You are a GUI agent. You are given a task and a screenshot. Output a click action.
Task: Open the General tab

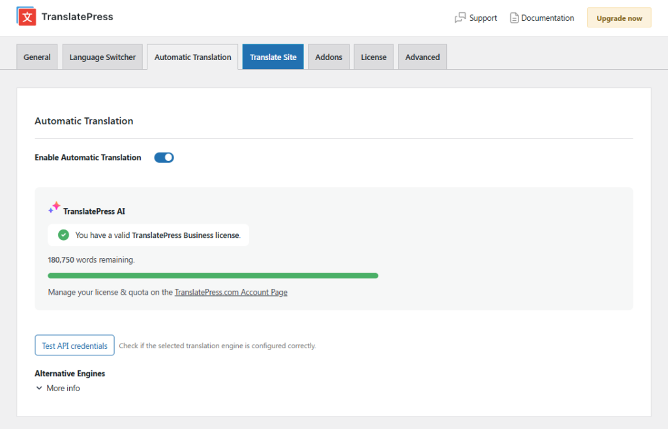[x=37, y=57]
